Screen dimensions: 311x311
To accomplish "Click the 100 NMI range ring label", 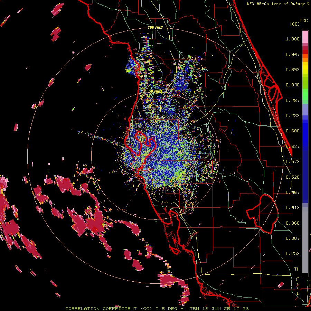I will 155,27.
